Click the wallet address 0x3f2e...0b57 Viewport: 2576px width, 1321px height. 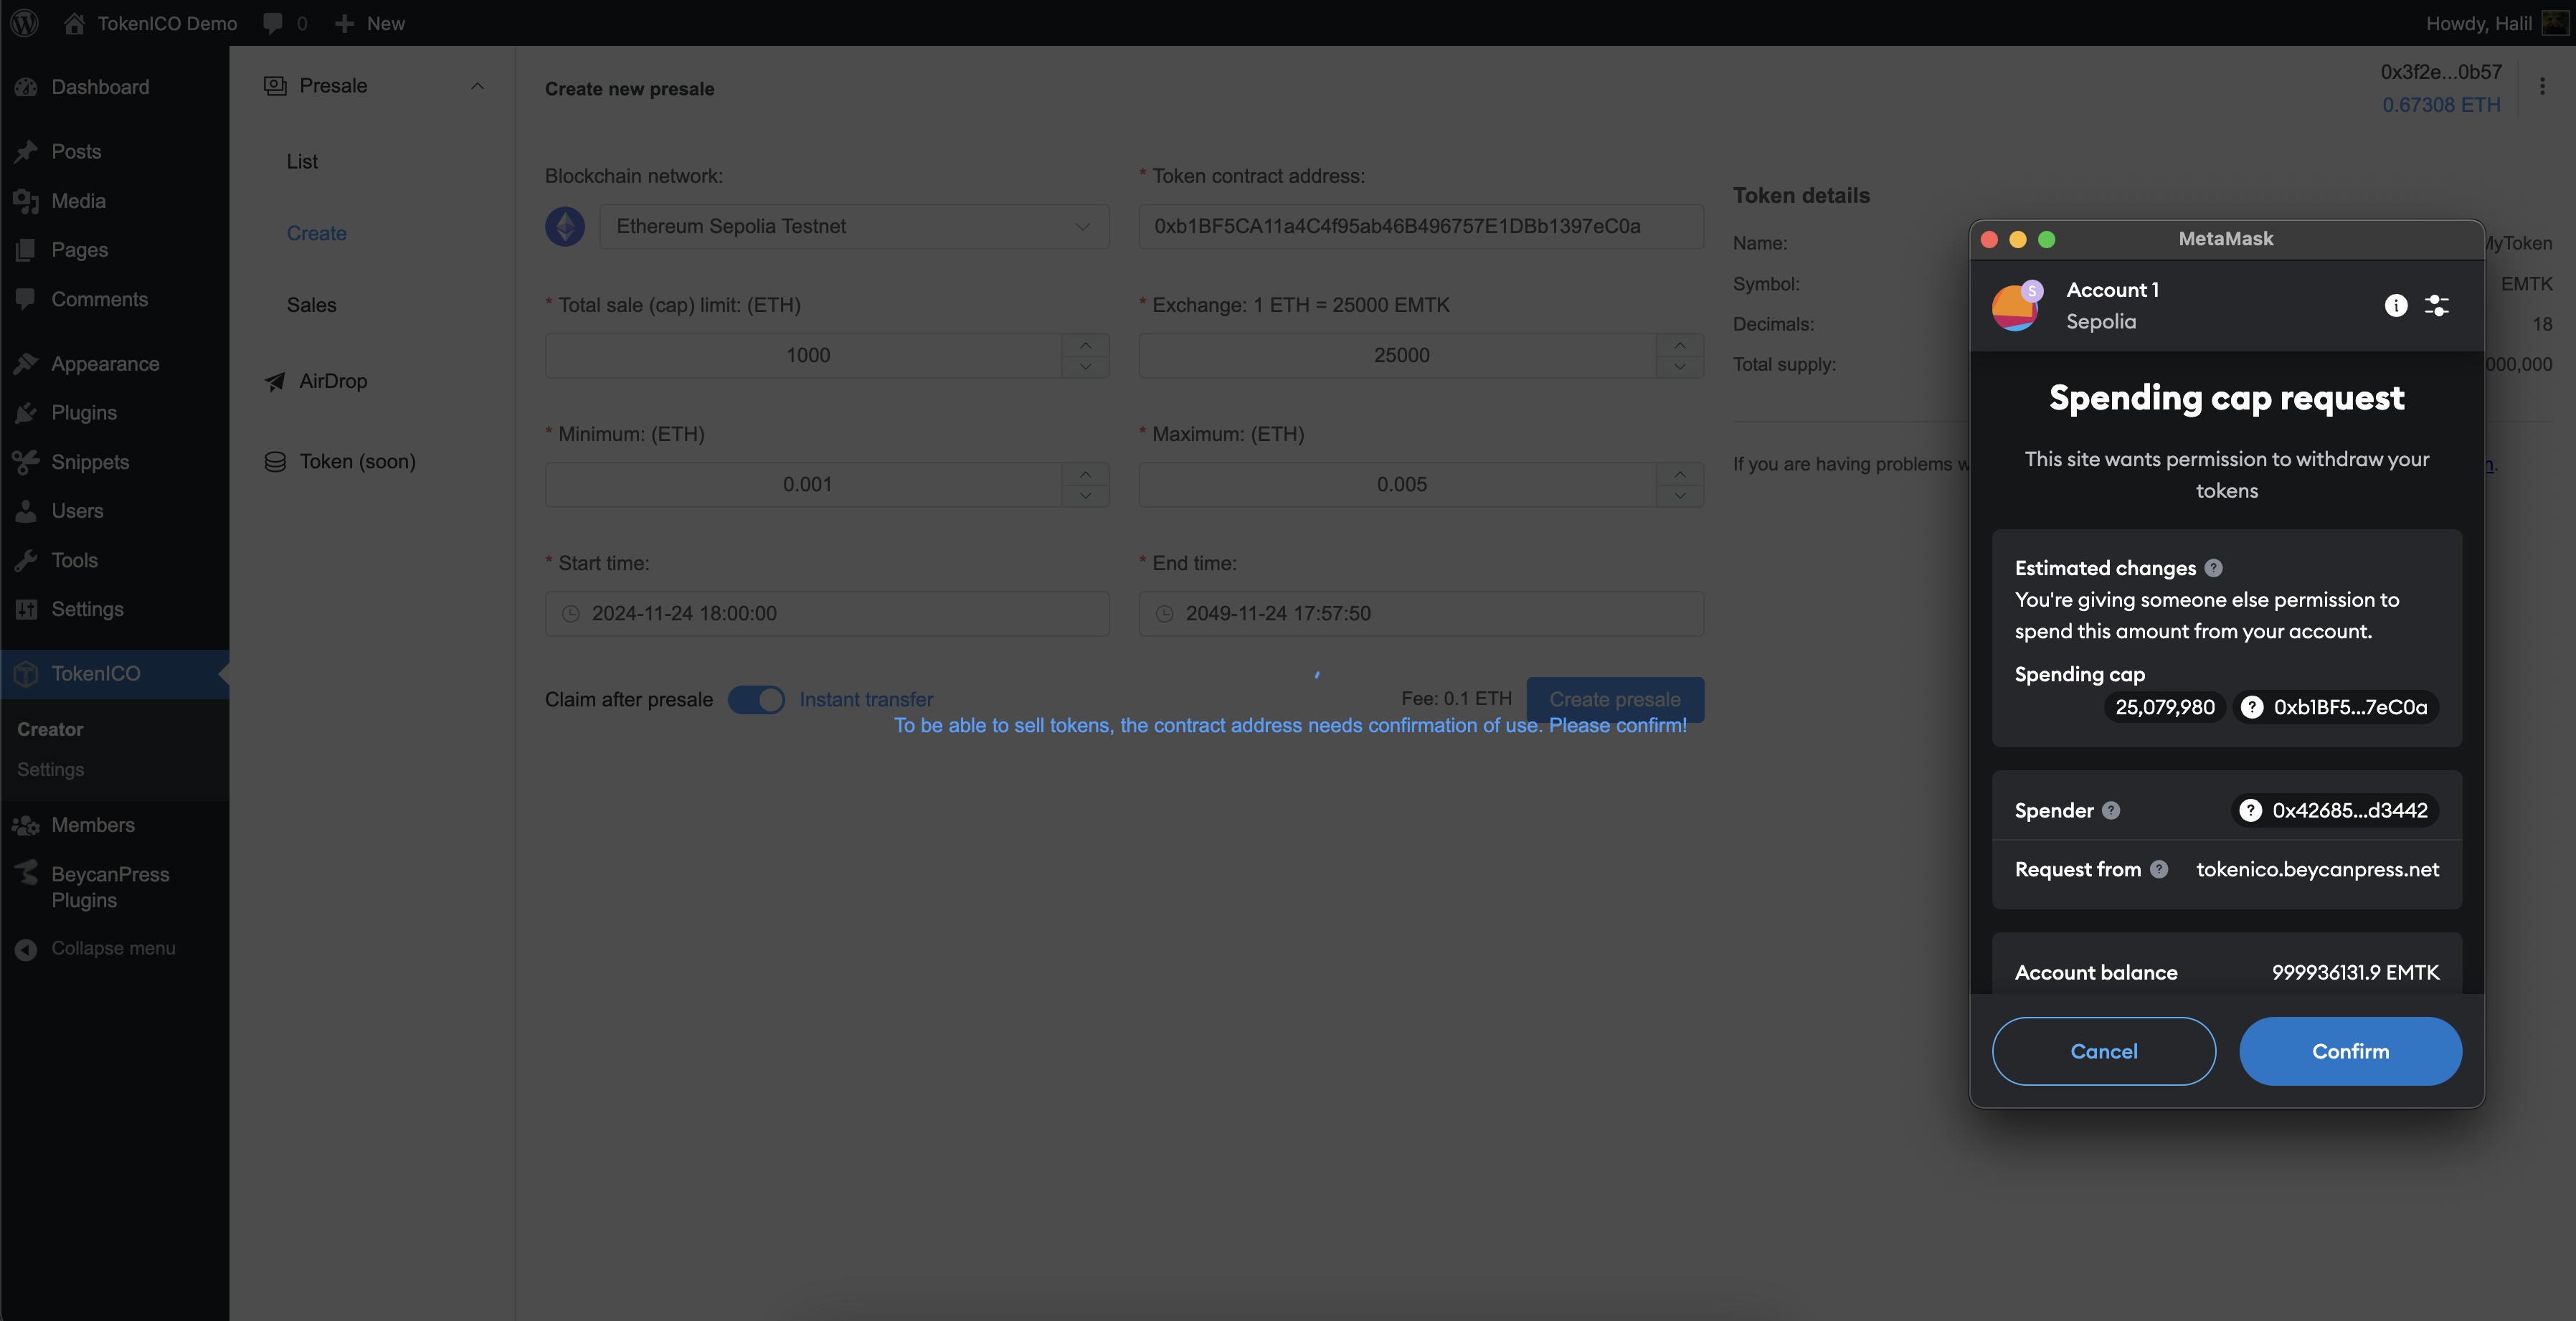[2440, 72]
